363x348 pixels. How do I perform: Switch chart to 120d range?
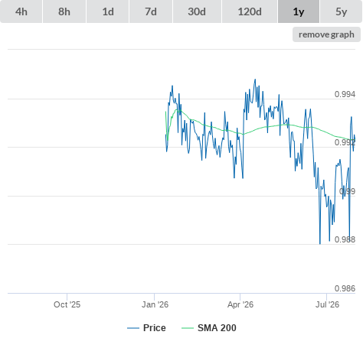[x=250, y=11]
